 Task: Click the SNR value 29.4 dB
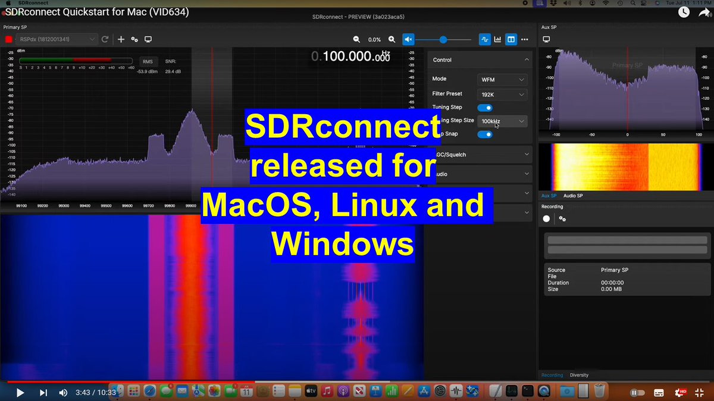click(174, 71)
